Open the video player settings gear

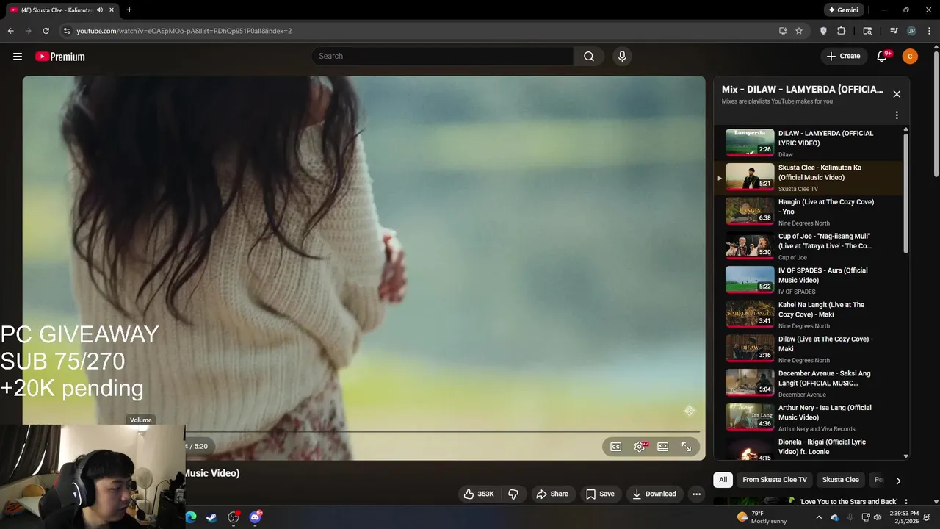640,447
